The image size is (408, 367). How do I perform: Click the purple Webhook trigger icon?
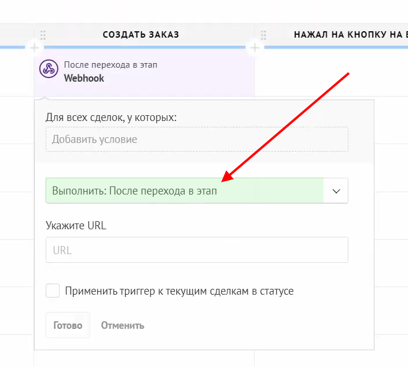click(49, 69)
